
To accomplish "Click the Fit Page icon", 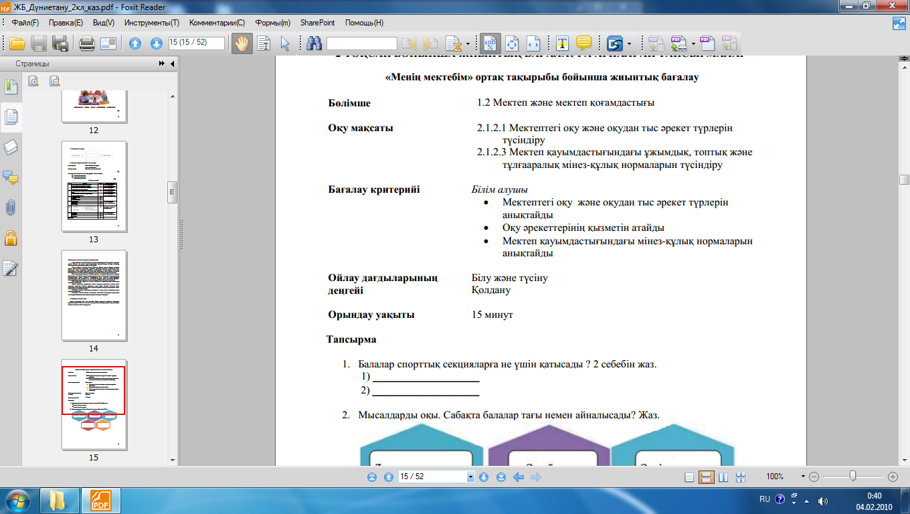I will click(513, 44).
